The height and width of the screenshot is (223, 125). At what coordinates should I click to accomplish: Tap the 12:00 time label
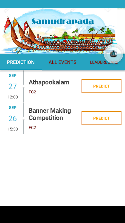point(12,97)
